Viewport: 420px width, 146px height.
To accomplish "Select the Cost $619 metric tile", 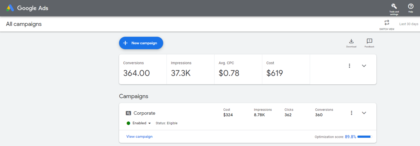I will click(286, 69).
